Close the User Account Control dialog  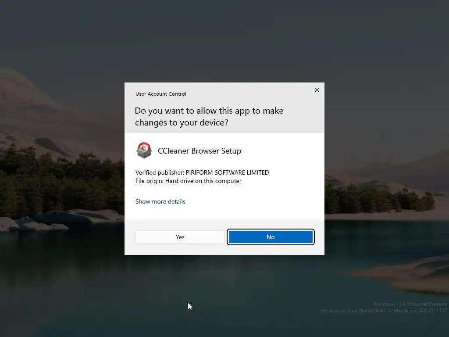317,90
